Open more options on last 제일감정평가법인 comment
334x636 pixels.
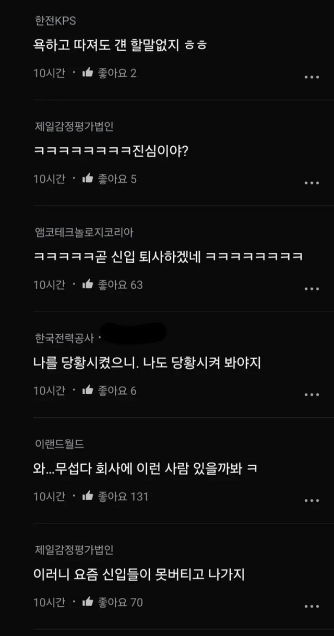[x=312, y=606]
